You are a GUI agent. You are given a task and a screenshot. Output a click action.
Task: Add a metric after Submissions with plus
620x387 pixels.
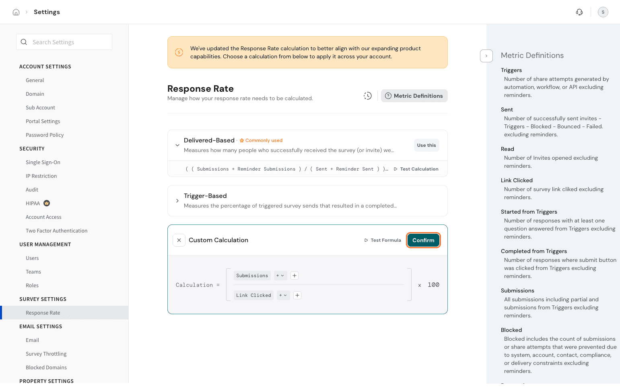[295, 276]
